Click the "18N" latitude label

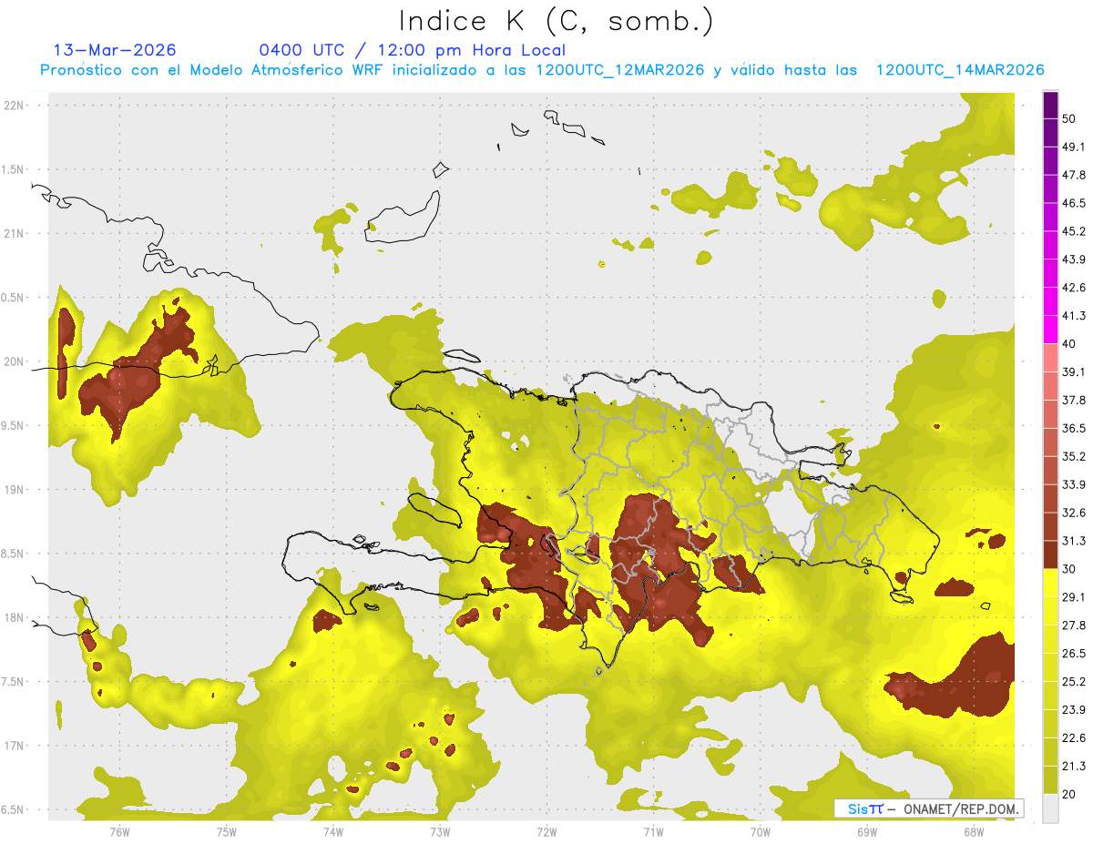coord(14,617)
